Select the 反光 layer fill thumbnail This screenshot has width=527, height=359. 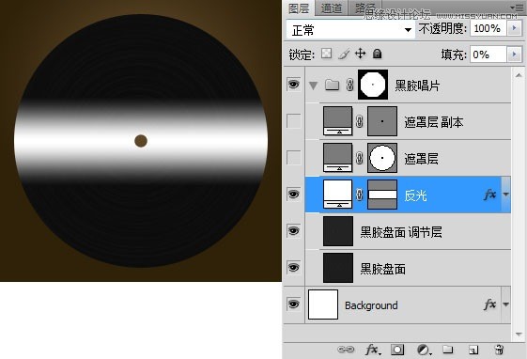338,195
